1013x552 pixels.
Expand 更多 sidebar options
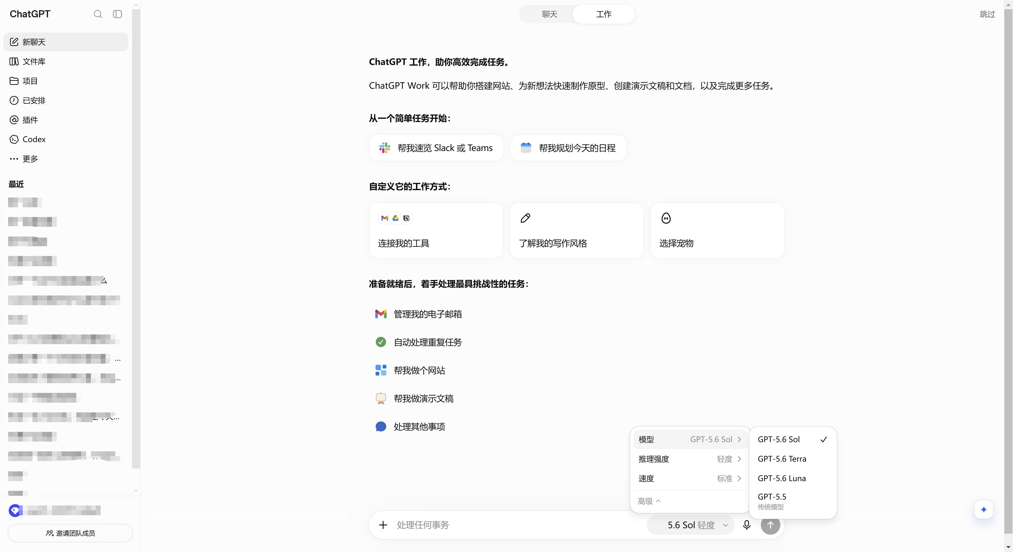pyautogui.click(x=66, y=159)
